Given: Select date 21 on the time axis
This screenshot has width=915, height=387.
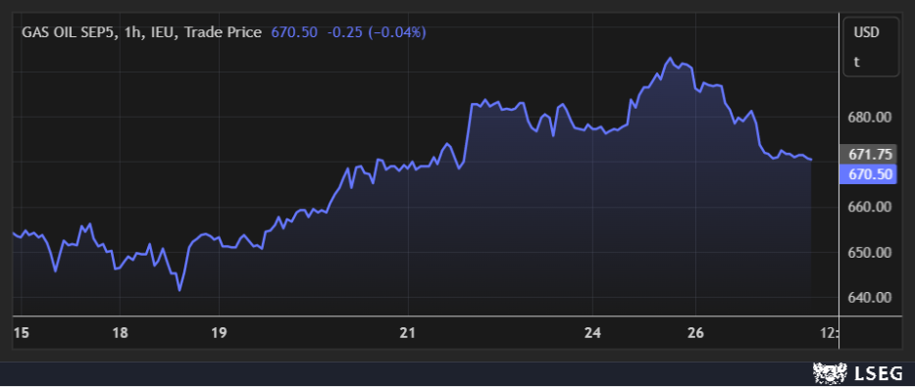Looking at the screenshot, I should point(407,333).
